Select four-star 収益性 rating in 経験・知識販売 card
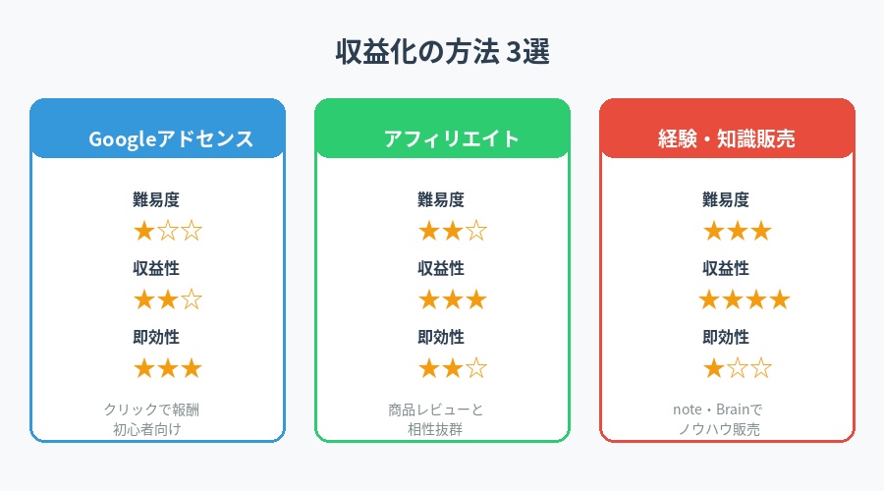Image resolution: width=884 pixels, height=491 pixels. [x=744, y=300]
